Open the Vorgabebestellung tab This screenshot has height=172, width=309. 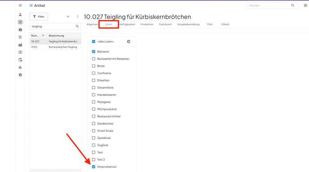(x=188, y=24)
